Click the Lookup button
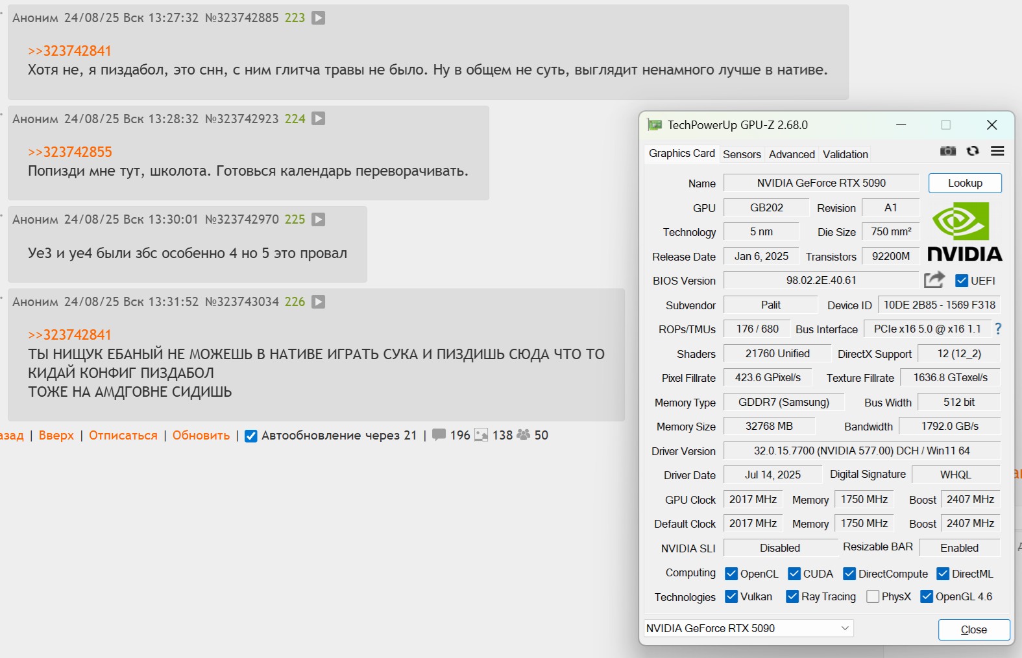 click(x=965, y=183)
